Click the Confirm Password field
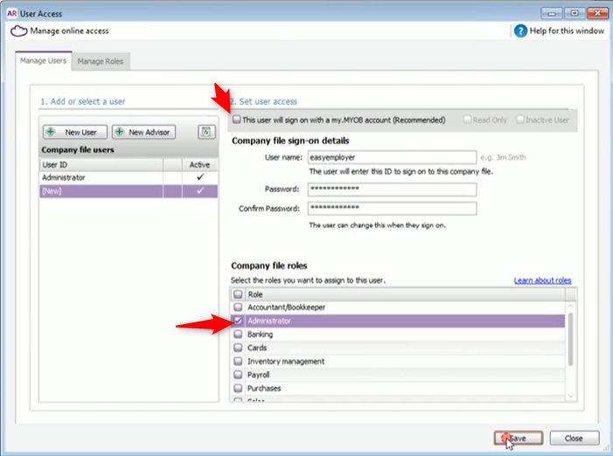613x456 pixels. coord(392,208)
